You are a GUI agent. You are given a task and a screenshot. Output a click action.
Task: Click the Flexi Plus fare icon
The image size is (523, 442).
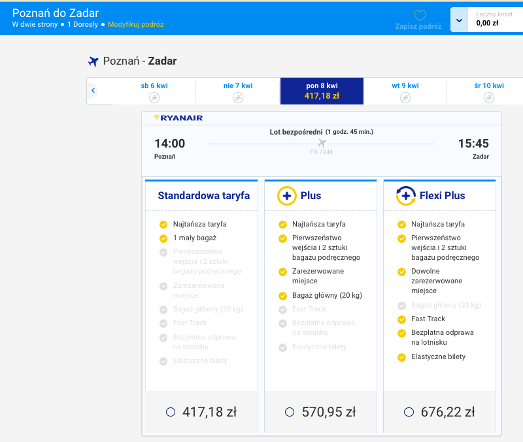pyautogui.click(x=405, y=196)
